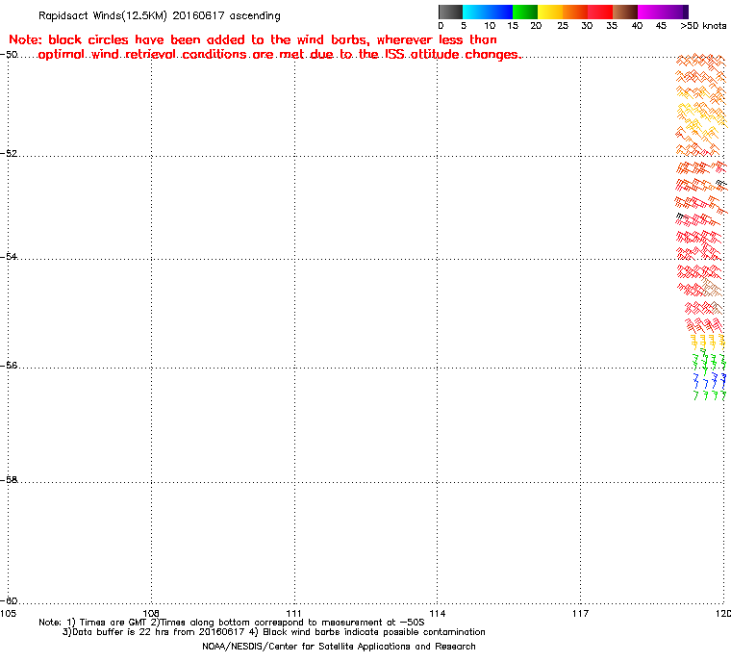Click the gray 0–5 knots color segment
The width and height of the screenshot is (731, 662).
pyautogui.click(x=450, y=12)
